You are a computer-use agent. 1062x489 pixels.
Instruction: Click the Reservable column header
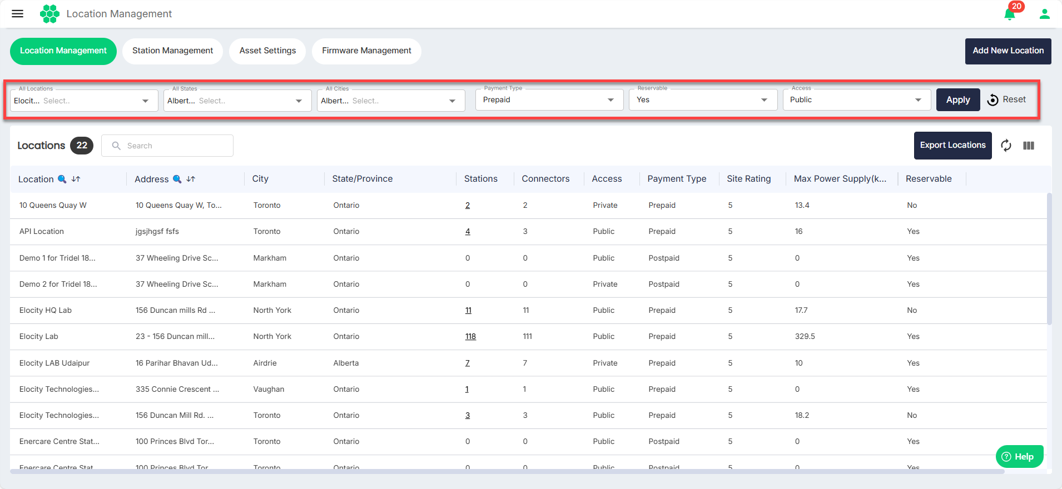pyautogui.click(x=929, y=179)
